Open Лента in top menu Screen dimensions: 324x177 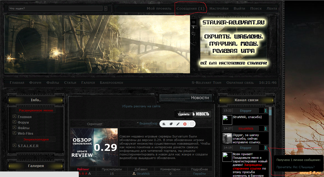point(272,9)
